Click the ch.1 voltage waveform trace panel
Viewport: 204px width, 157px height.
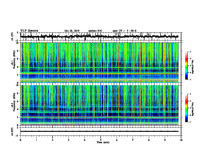101,36
